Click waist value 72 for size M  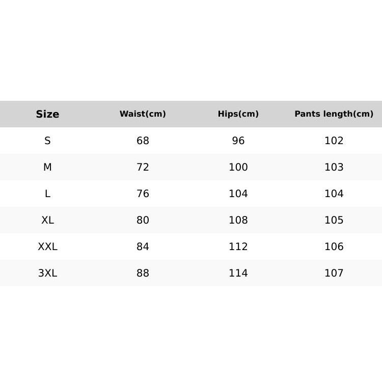coord(143,167)
